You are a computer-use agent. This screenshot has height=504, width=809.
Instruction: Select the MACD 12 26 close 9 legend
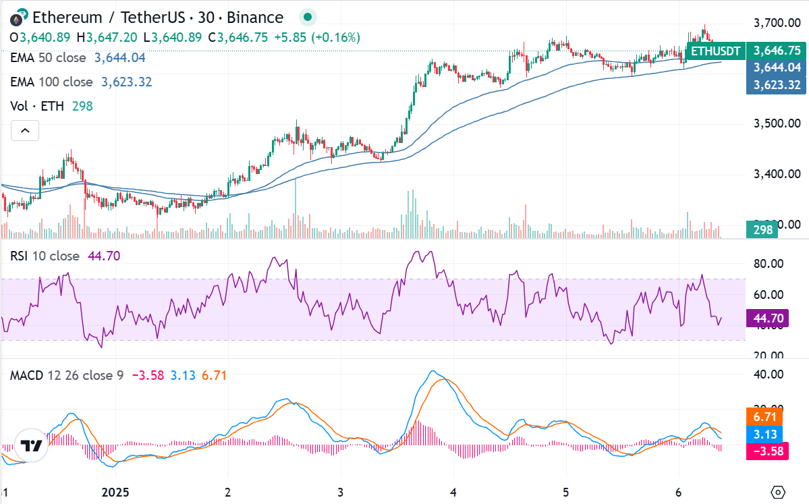tap(67, 375)
